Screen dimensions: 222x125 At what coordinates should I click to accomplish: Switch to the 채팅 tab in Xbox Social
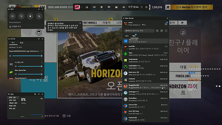134,36
